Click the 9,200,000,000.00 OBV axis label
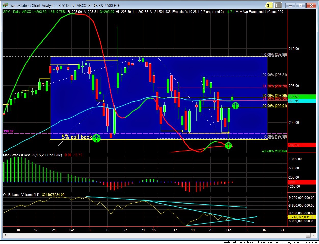This screenshot has width=319, height=244. [302, 198]
